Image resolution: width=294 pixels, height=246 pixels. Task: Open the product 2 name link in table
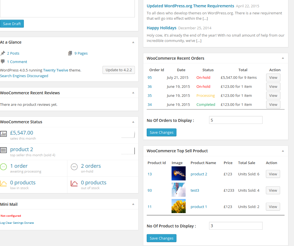pos(199,174)
